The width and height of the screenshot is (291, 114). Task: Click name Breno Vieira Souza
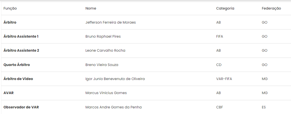pos(102,65)
